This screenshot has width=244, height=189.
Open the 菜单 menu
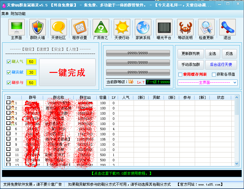point(5,14)
